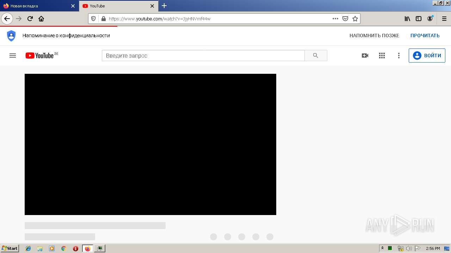Open the YouTube apps grid

click(x=382, y=56)
